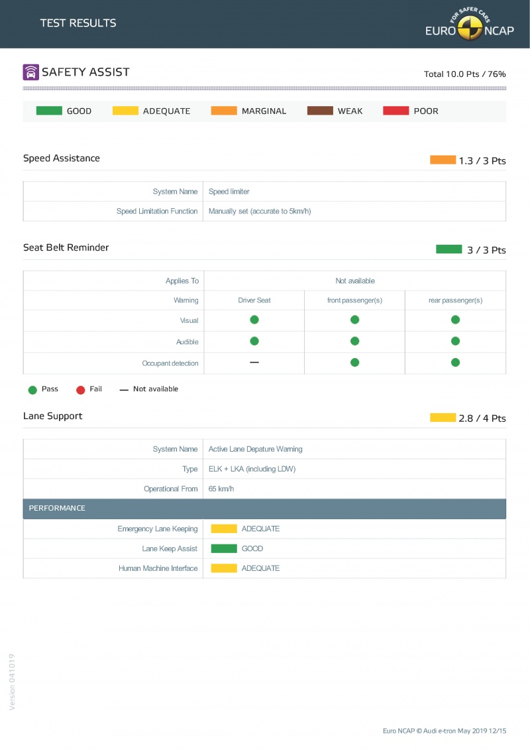
Task: Click the SAFETY ASSIST heading
Action: [85, 72]
